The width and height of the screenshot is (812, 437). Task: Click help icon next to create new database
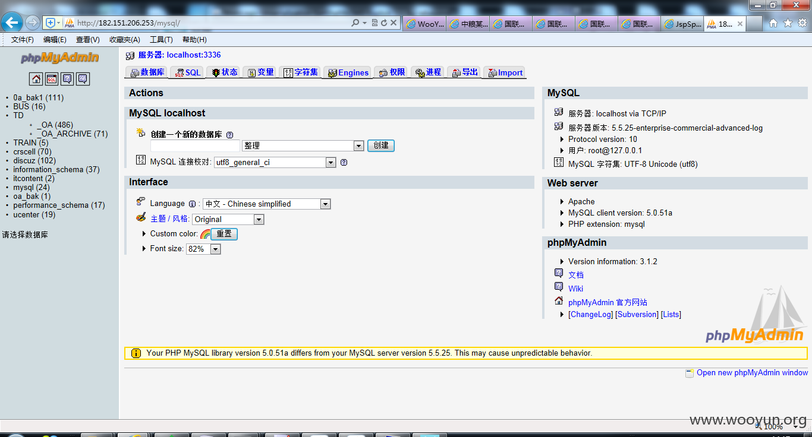point(229,135)
